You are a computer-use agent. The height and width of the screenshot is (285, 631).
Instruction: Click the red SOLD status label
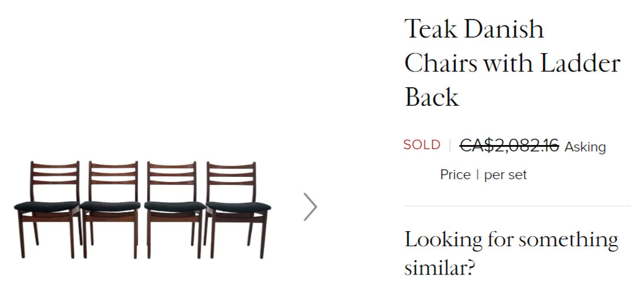[x=422, y=145]
